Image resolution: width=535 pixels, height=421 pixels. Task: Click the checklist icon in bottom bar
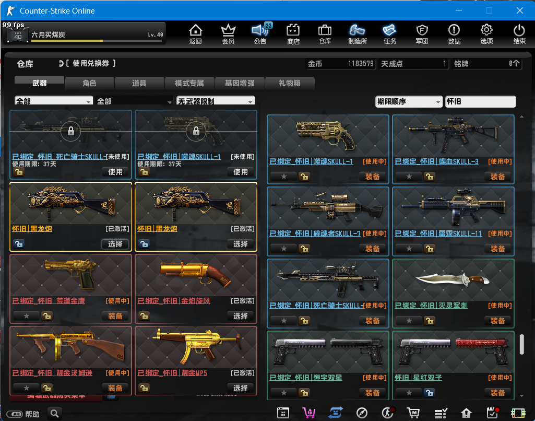441,413
